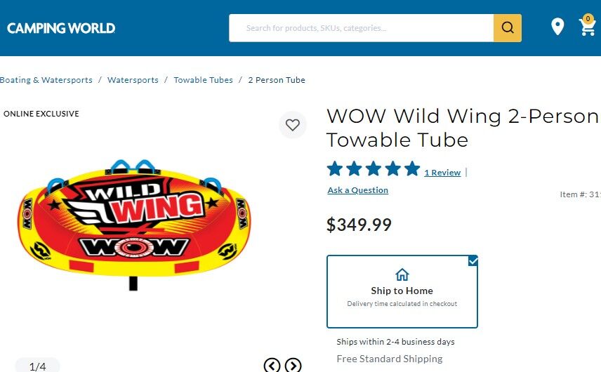Select the Ship to Home option
This screenshot has height=372, width=601.
(x=402, y=291)
